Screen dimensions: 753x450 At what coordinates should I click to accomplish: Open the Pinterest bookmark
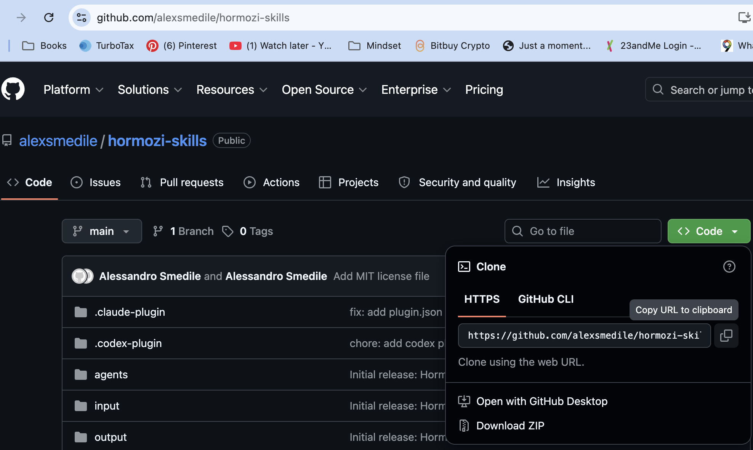[x=181, y=46]
